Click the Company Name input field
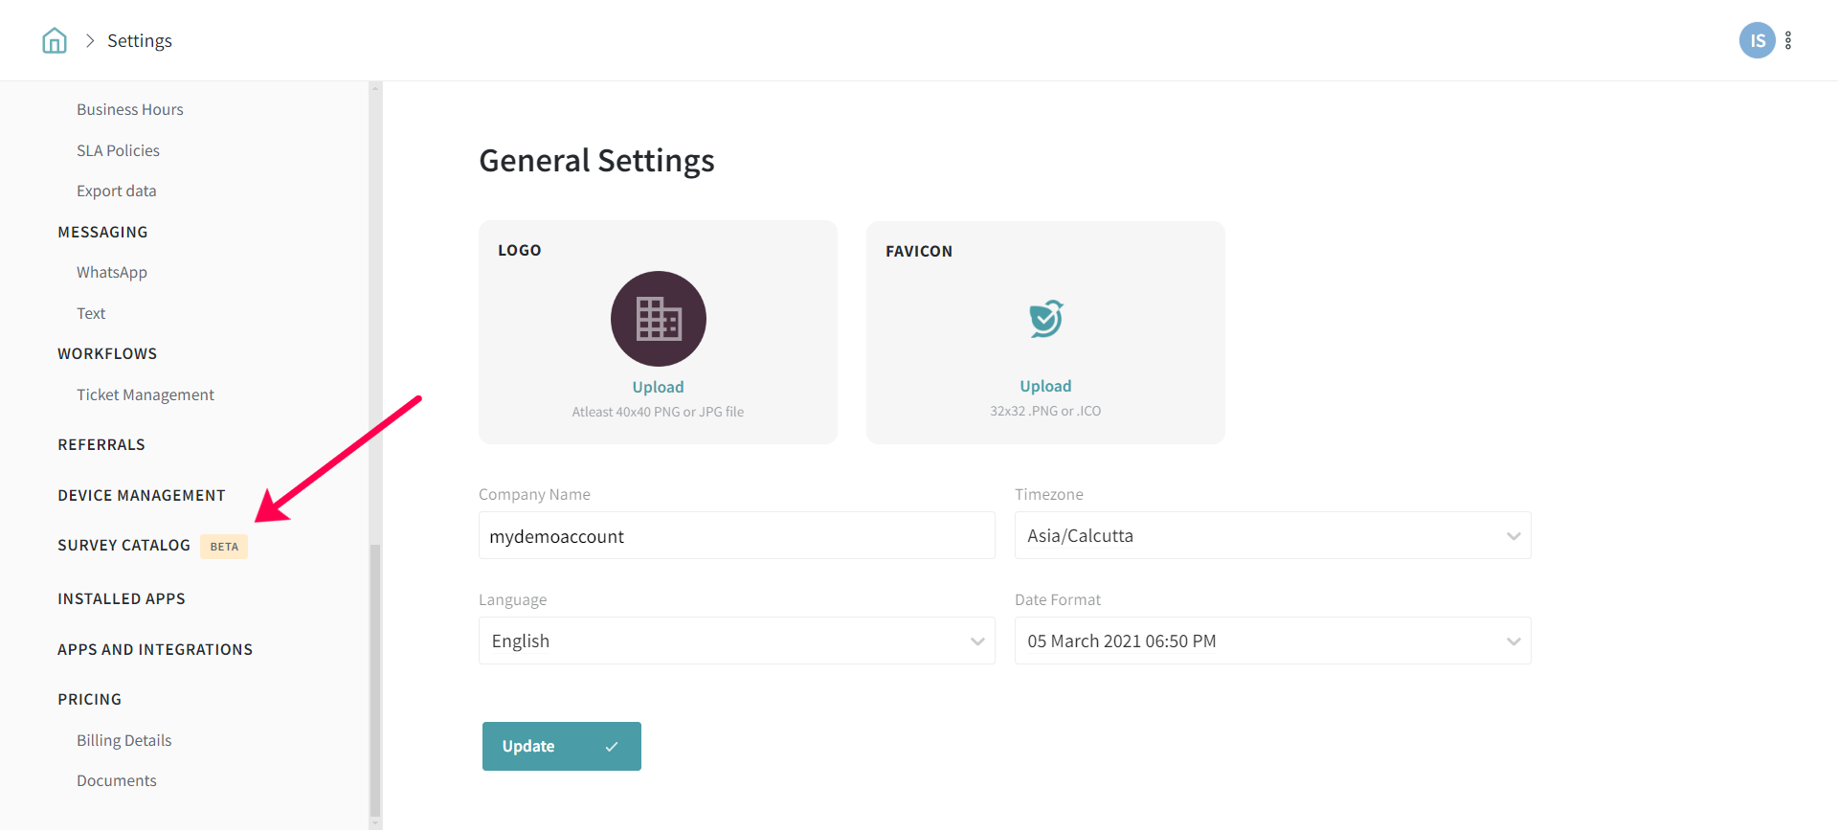The image size is (1838, 832). [x=736, y=536]
